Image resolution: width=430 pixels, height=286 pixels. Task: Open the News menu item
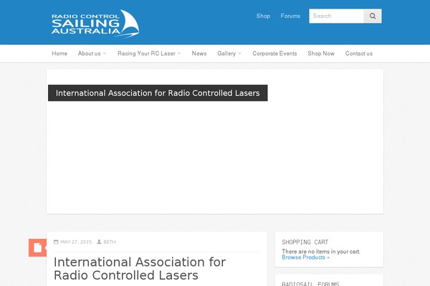click(x=199, y=54)
